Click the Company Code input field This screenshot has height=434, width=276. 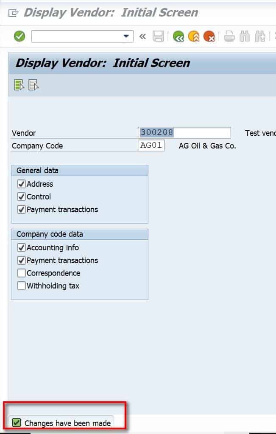pos(151,146)
